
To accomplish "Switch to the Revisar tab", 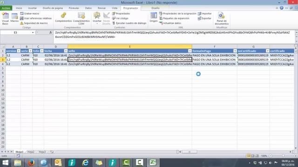I will coord(102,8).
